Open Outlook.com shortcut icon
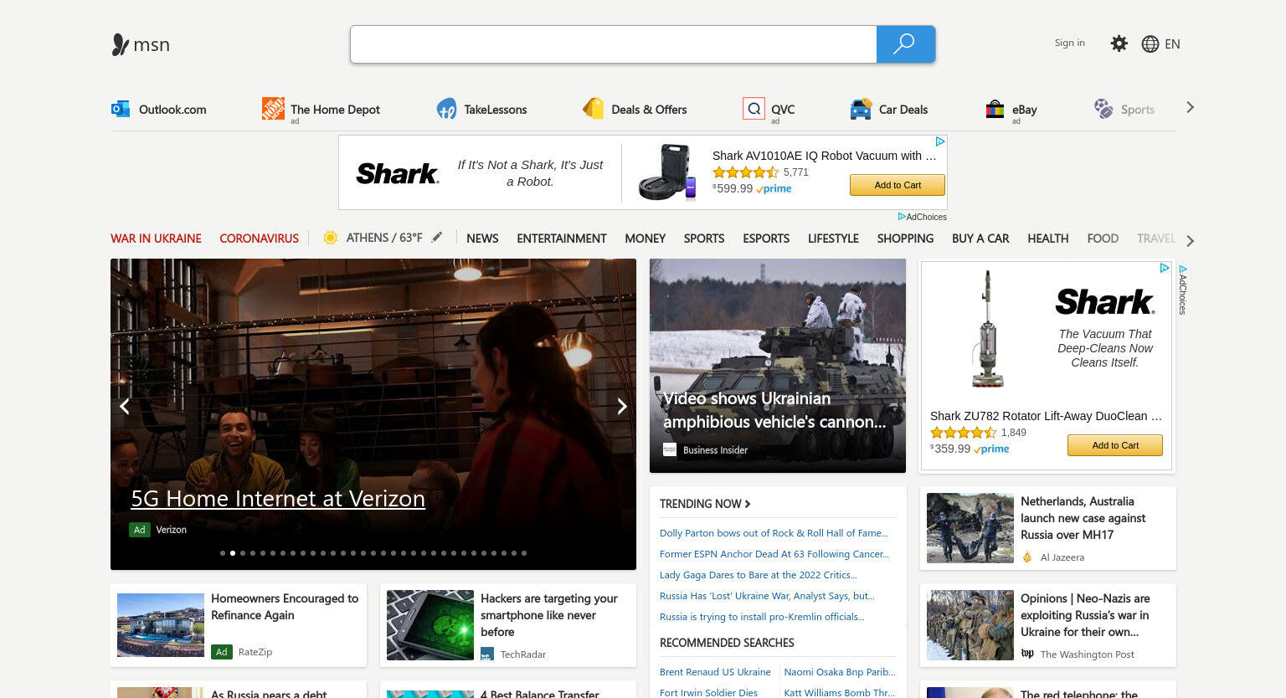Viewport: 1286px width, 698px height. [121, 109]
